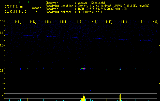Click the date stamp 02.07.08 14:10
This screenshot has width=160, height=101.
point(16,12)
